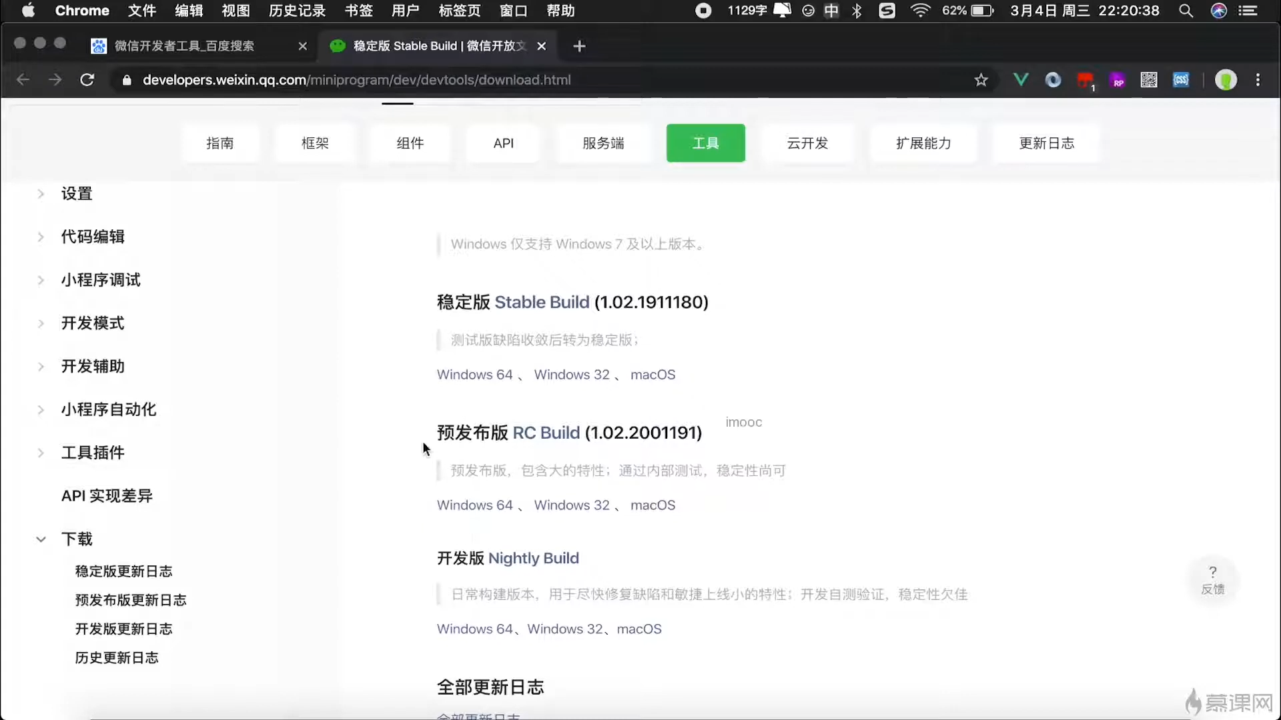Image resolution: width=1281 pixels, height=720 pixels.
Task: Open the 组件 navigation tab
Action: pos(410,143)
